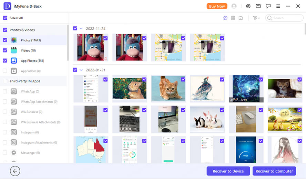The image size is (306, 179).
Task: Click the restore history view icon
Action: click(225, 18)
